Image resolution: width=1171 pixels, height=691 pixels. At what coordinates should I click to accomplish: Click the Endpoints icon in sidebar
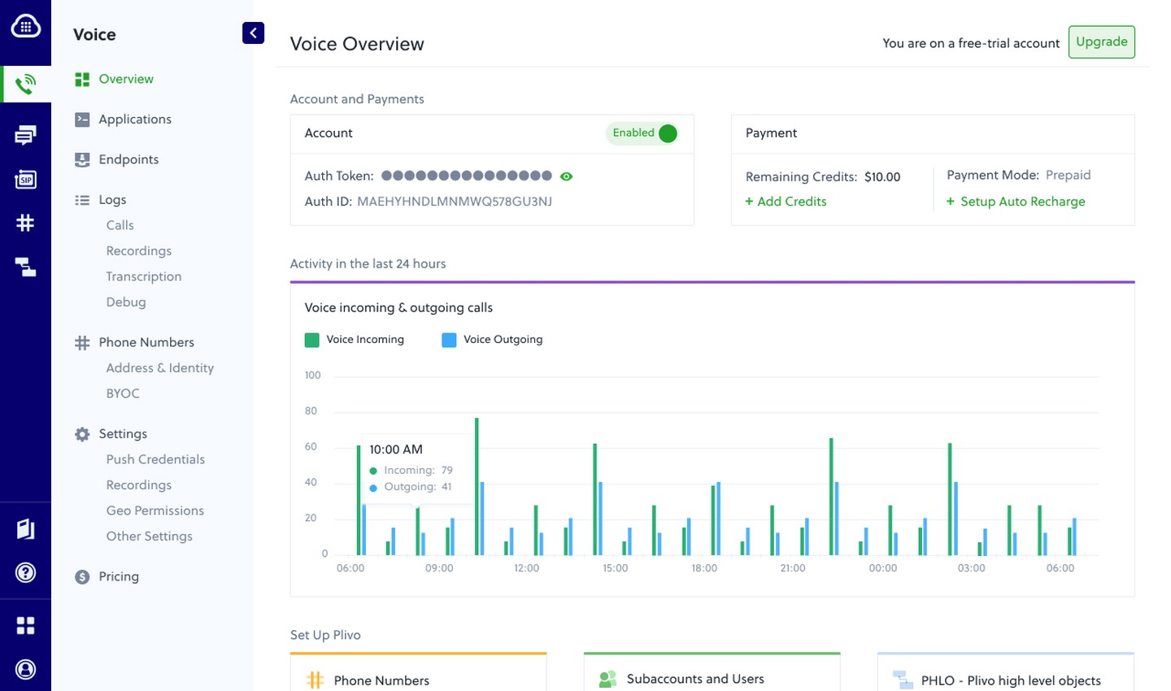(x=82, y=159)
